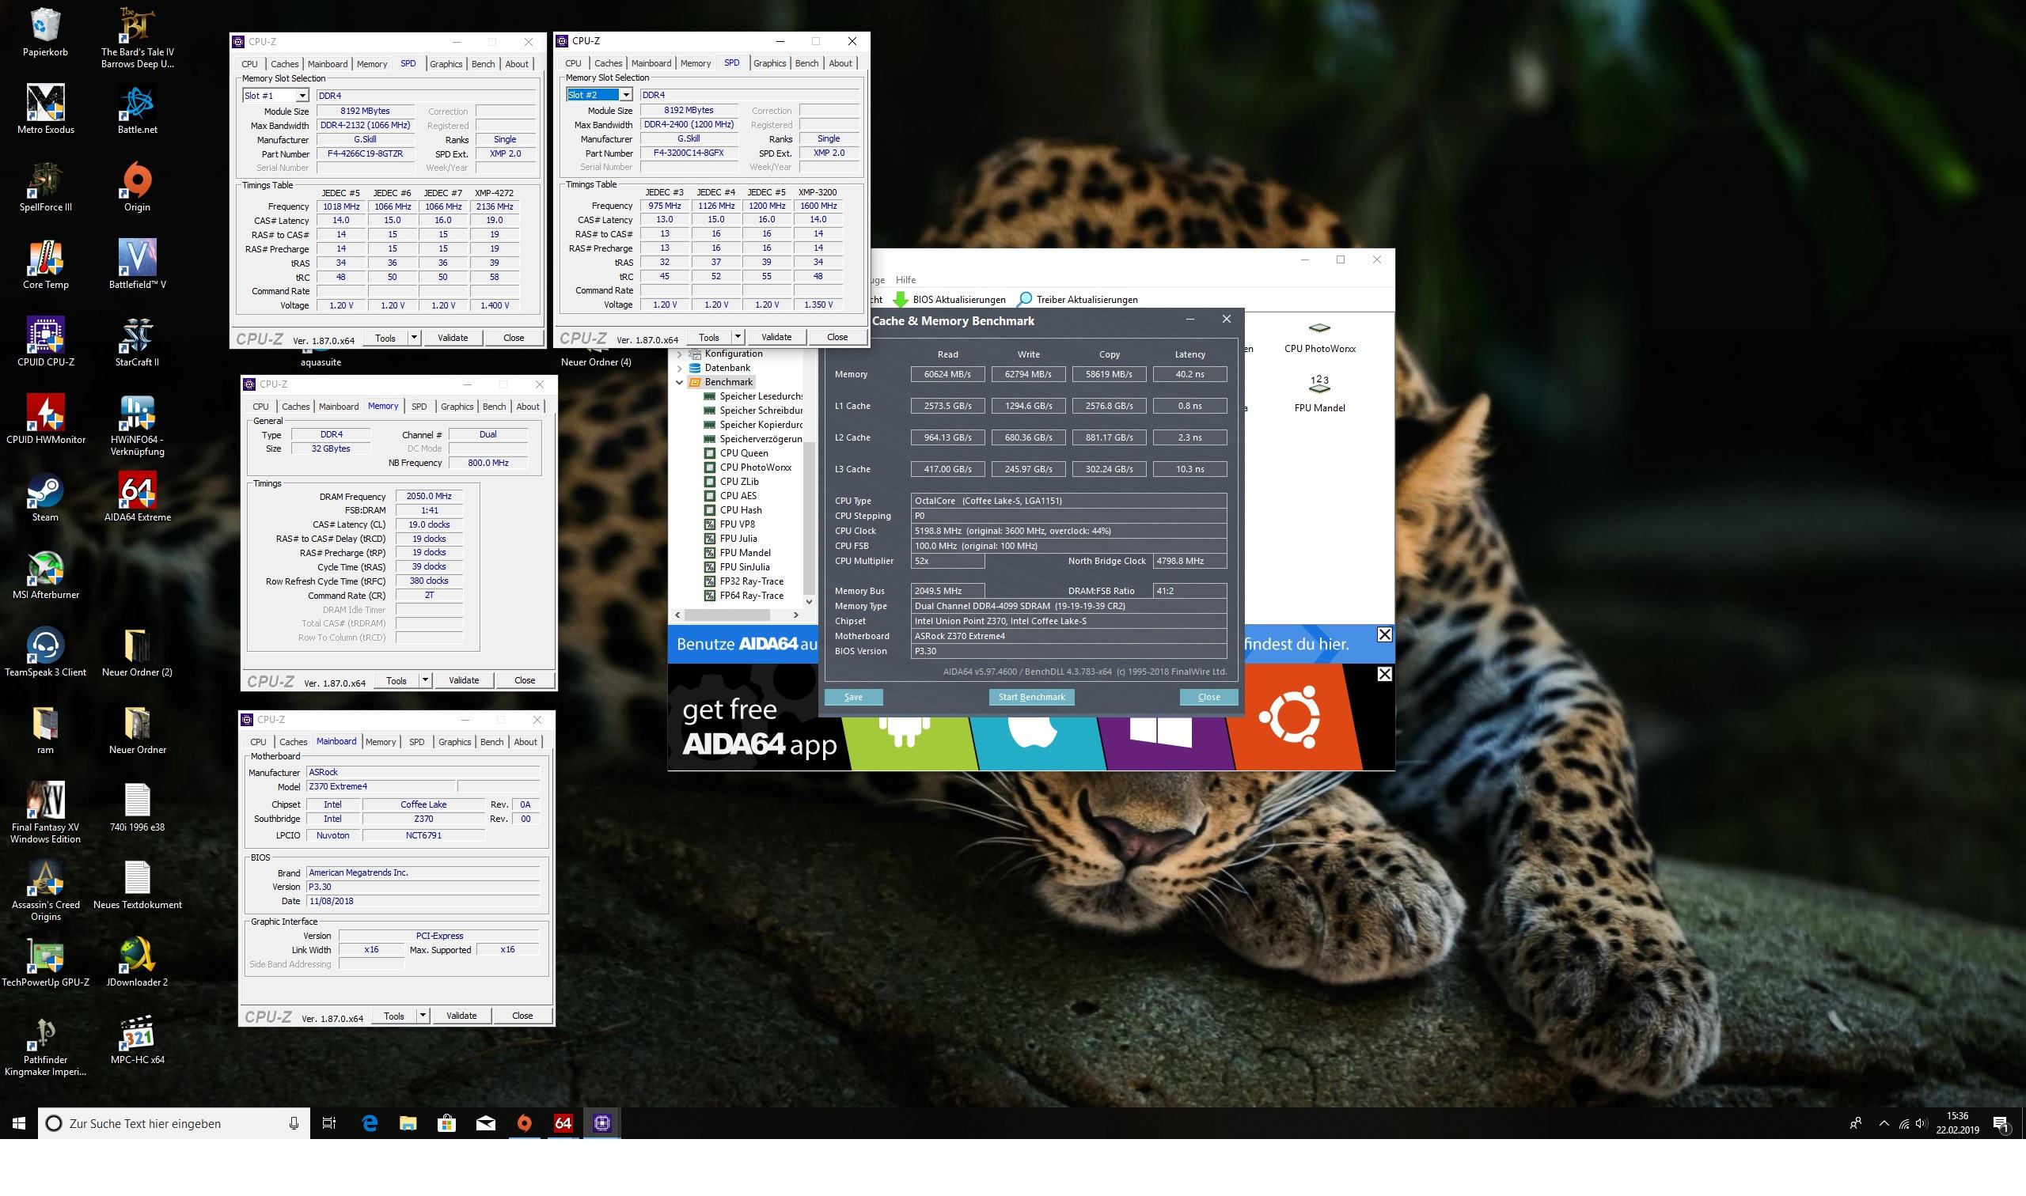Click the Treiber Aktualisierungen magnifier icon
This screenshot has width=2026, height=1196.
point(1024,300)
